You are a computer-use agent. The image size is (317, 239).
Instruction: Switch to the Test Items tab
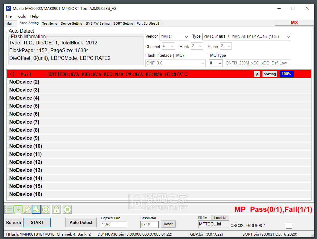coord(50,23)
